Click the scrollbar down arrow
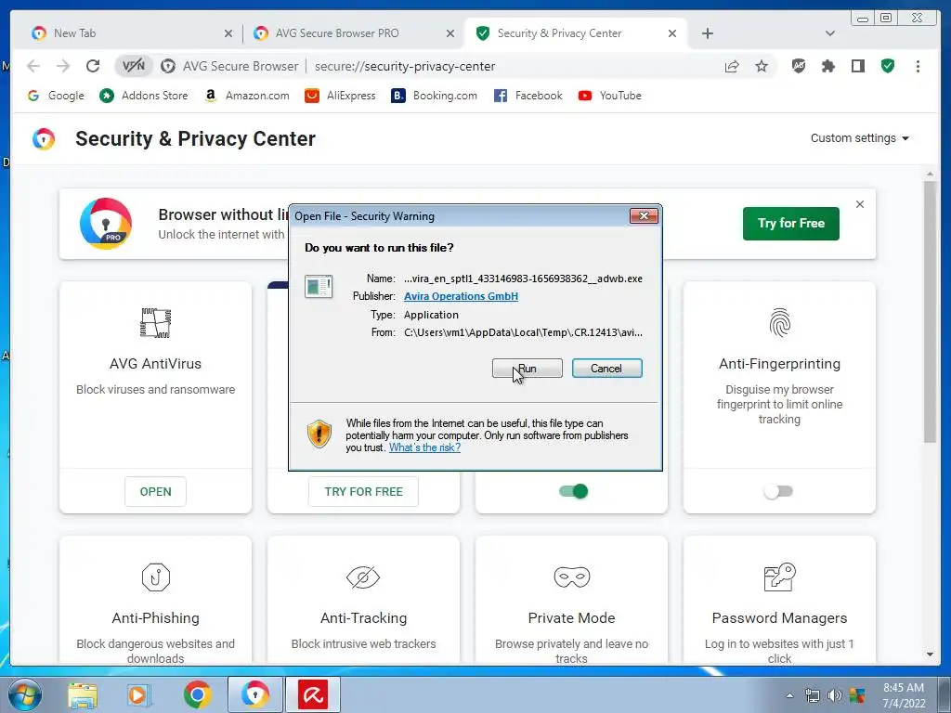The width and height of the screenshot is (951, 713). tap(930, 655)
